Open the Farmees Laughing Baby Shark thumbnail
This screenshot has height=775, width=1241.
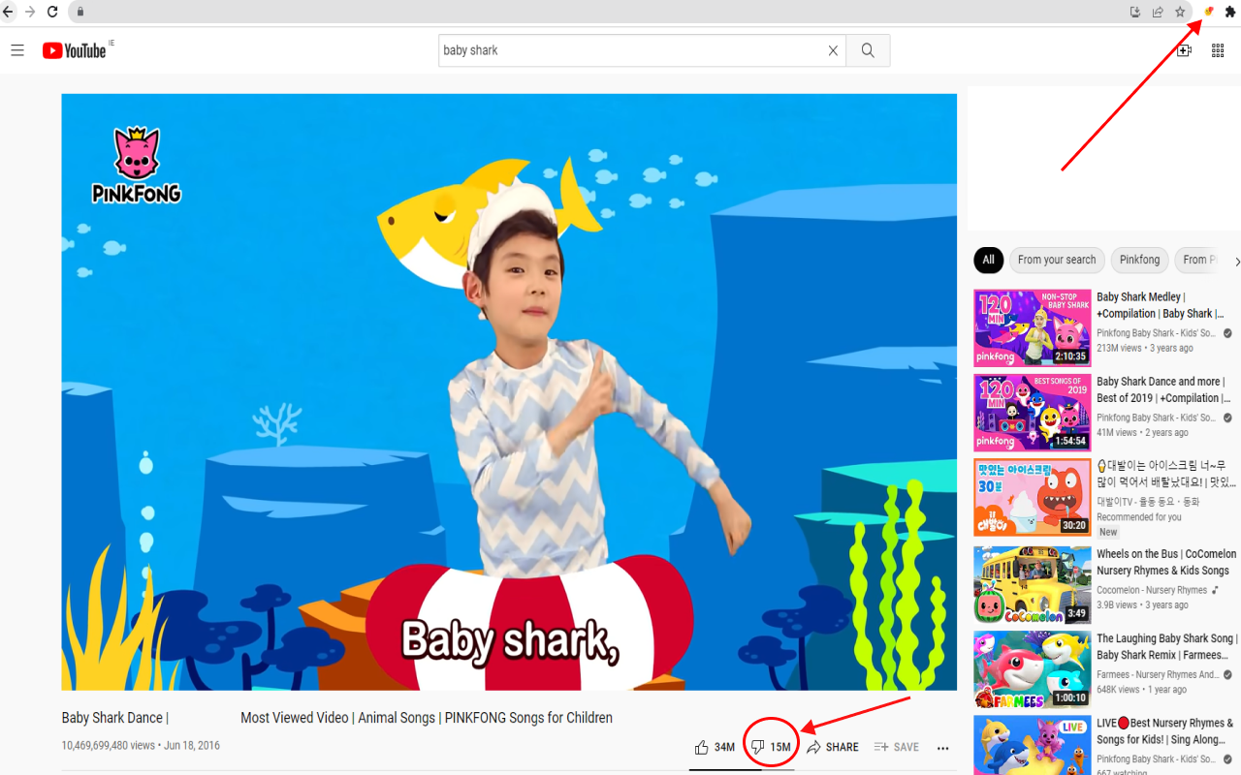point(1033,669)
